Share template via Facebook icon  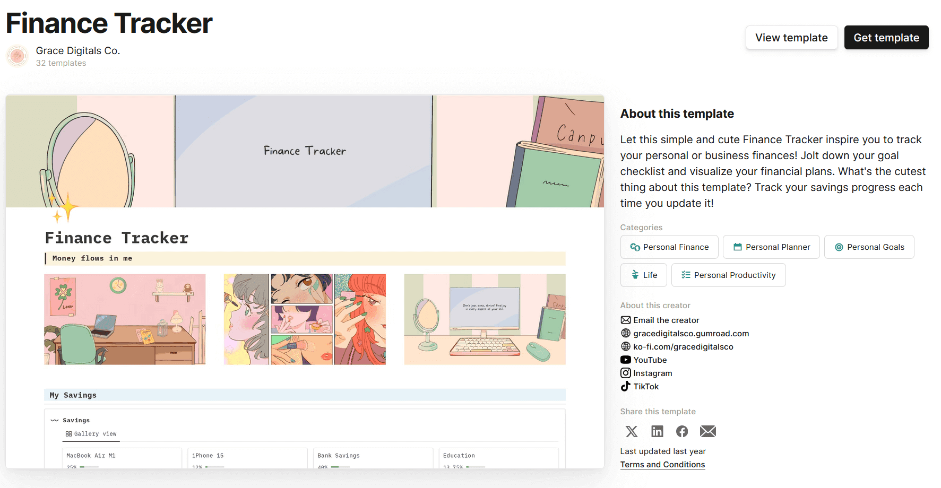click(682, 431)
